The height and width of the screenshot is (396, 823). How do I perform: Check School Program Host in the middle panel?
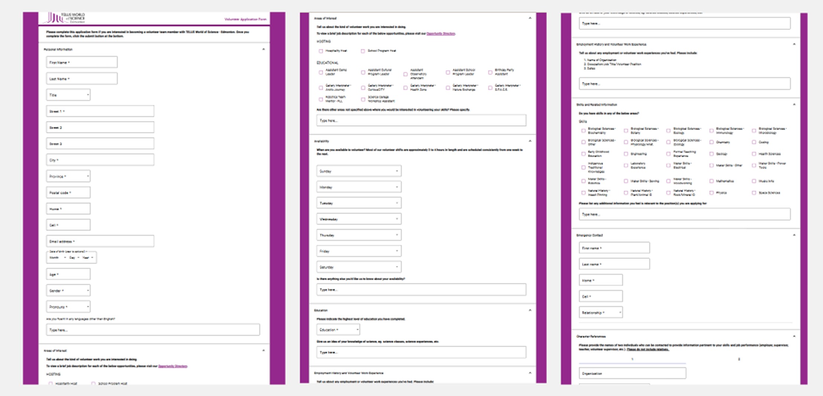tap(363, 51)
